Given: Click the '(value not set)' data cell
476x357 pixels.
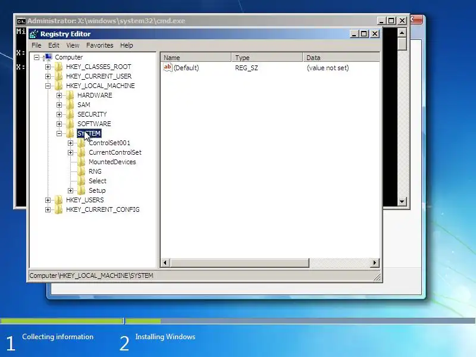Looking at the screenshot, I should [x=328, y=68].
